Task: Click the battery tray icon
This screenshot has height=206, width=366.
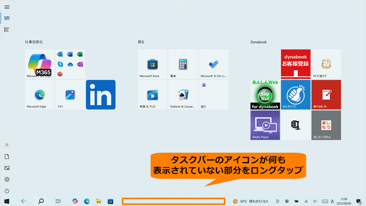Action: point(296,201)
